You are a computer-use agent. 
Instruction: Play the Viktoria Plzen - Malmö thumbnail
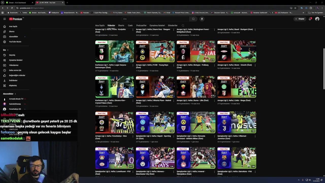point(155,87)
